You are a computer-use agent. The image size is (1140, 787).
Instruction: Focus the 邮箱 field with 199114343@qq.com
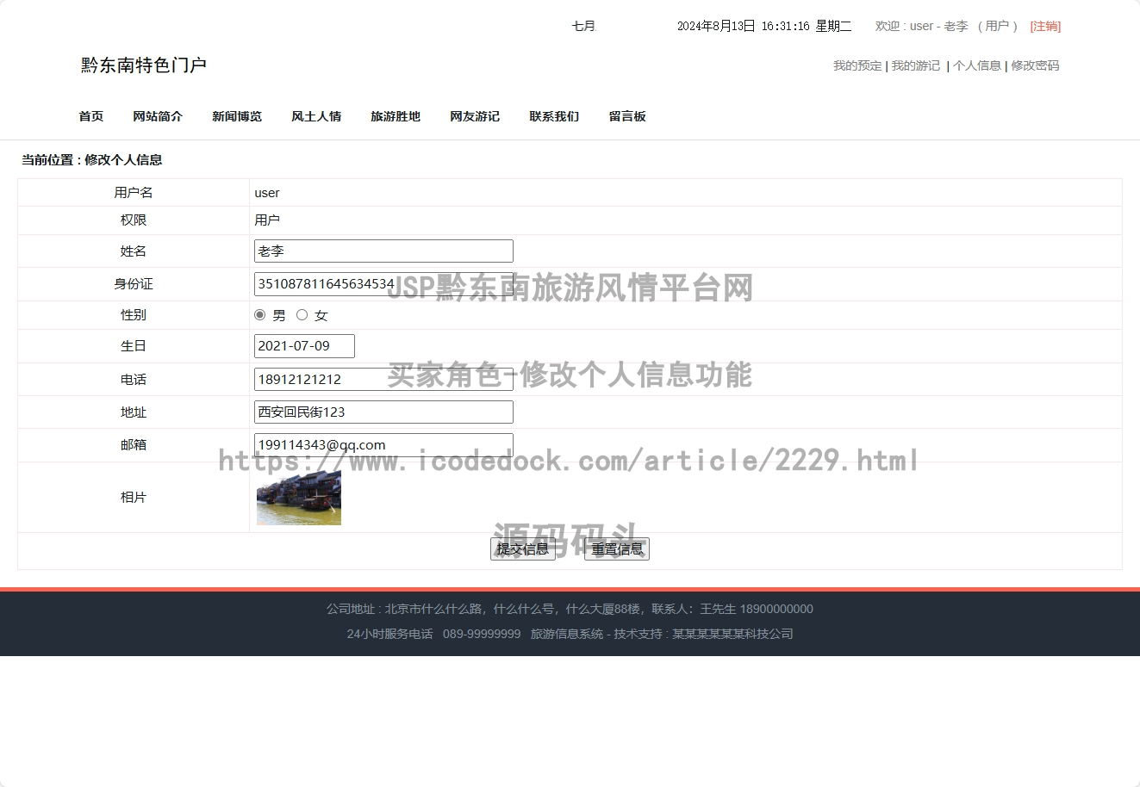click(383, 445)
